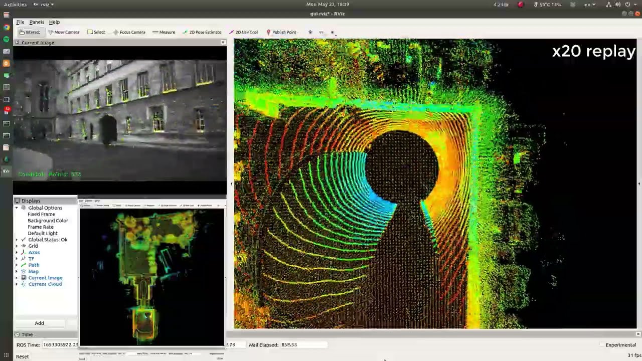Open the volume icon in top bar
Screen dimensions: 642x361
click(618, 5)
